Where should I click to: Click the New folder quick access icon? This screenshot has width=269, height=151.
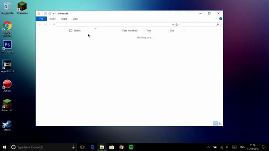coord(50,13)
